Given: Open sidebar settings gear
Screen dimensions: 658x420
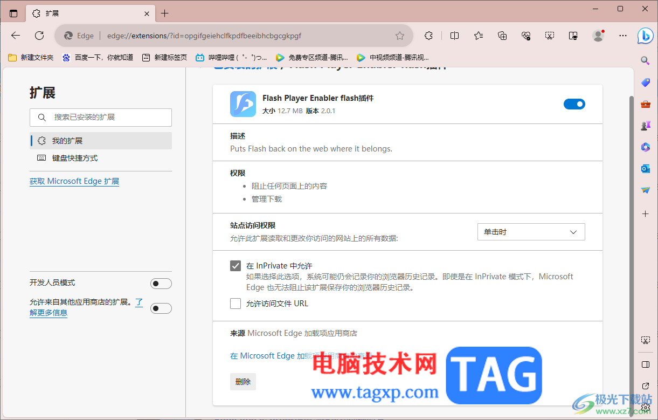Looking at the screenshot, I should coord(645,407).
